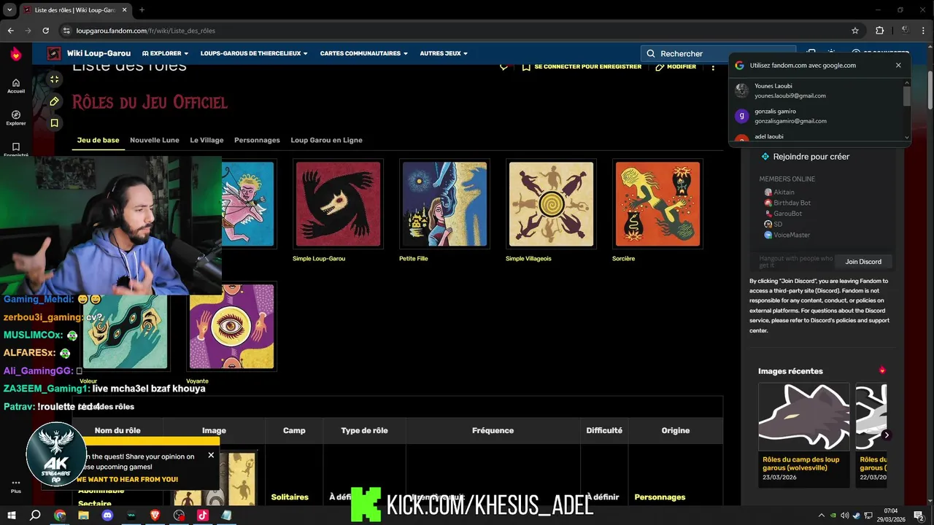
Task: Select the Liste des rôles browser tab
Action: point(74,10)
